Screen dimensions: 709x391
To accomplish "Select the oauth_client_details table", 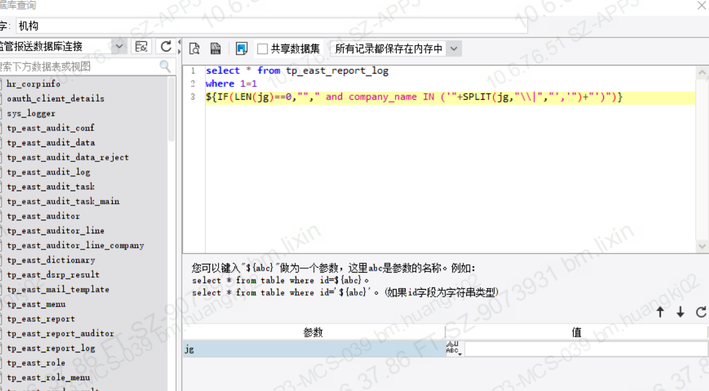I will point(55,99).
